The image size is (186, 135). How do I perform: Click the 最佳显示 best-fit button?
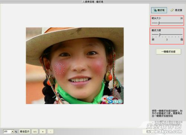point(25,132)
